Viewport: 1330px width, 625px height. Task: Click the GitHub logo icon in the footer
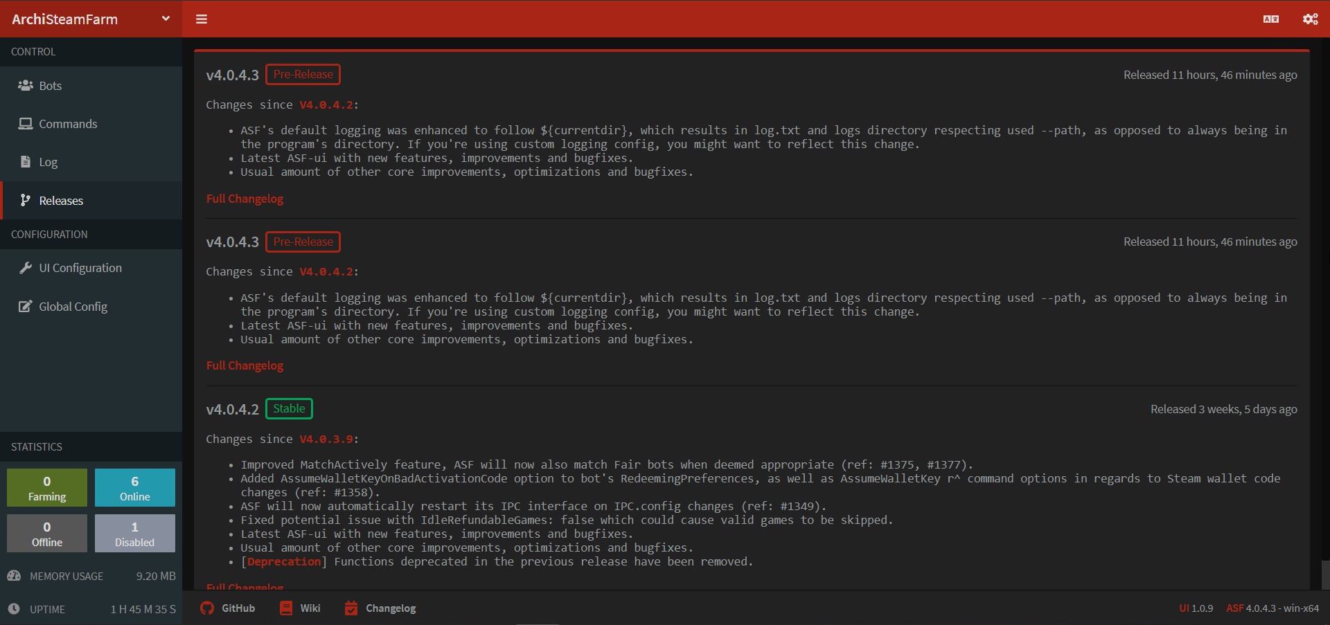[x=207, y=608]
